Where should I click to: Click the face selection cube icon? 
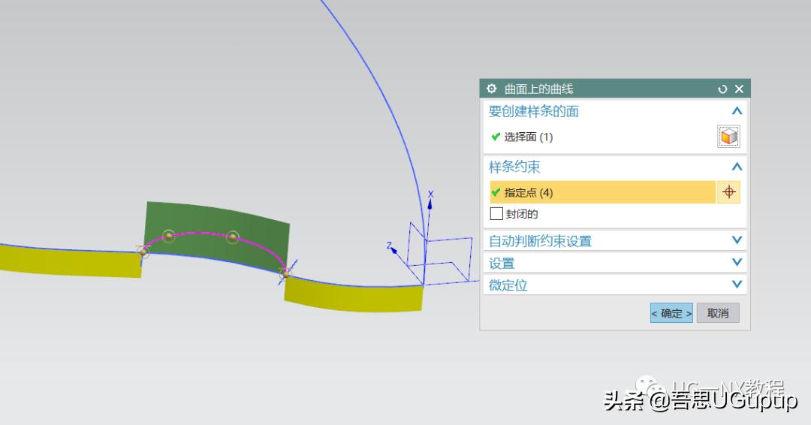(x=728, y=137)
